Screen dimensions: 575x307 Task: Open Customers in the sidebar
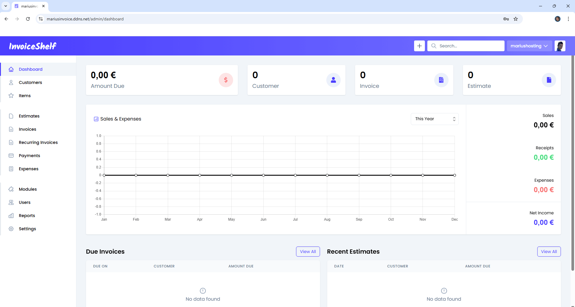coord(30,82)
